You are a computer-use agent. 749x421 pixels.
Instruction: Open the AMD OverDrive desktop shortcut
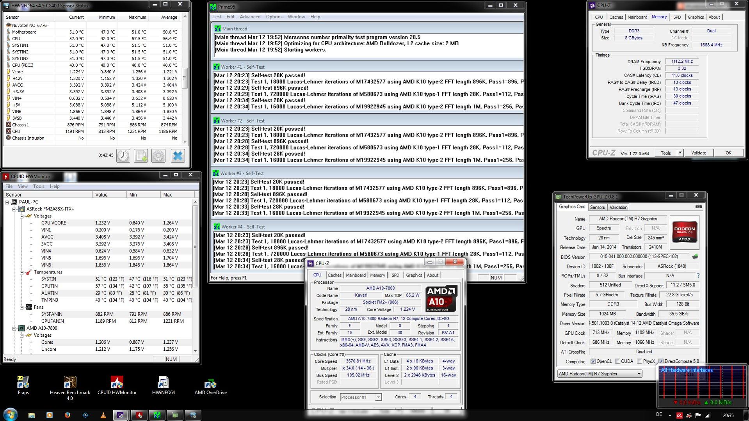point(210,385)
